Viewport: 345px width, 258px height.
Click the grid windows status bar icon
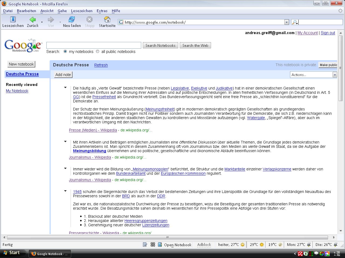[153, 245]
